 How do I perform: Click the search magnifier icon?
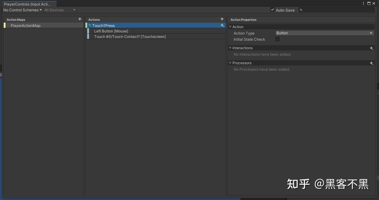click(301, 10)
